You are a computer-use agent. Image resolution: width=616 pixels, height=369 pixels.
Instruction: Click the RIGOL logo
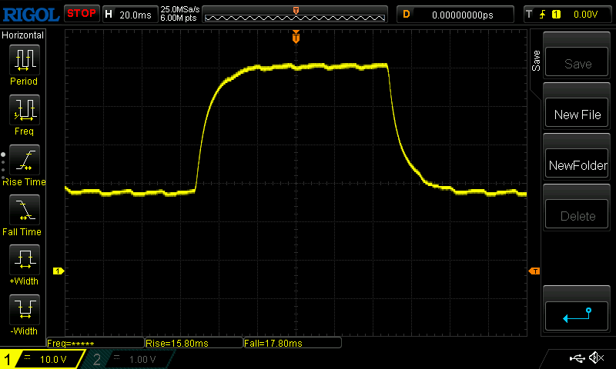click(x=31, y=15)
